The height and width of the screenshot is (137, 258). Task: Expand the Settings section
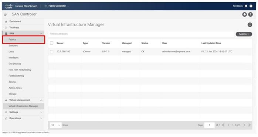point(24,112)
